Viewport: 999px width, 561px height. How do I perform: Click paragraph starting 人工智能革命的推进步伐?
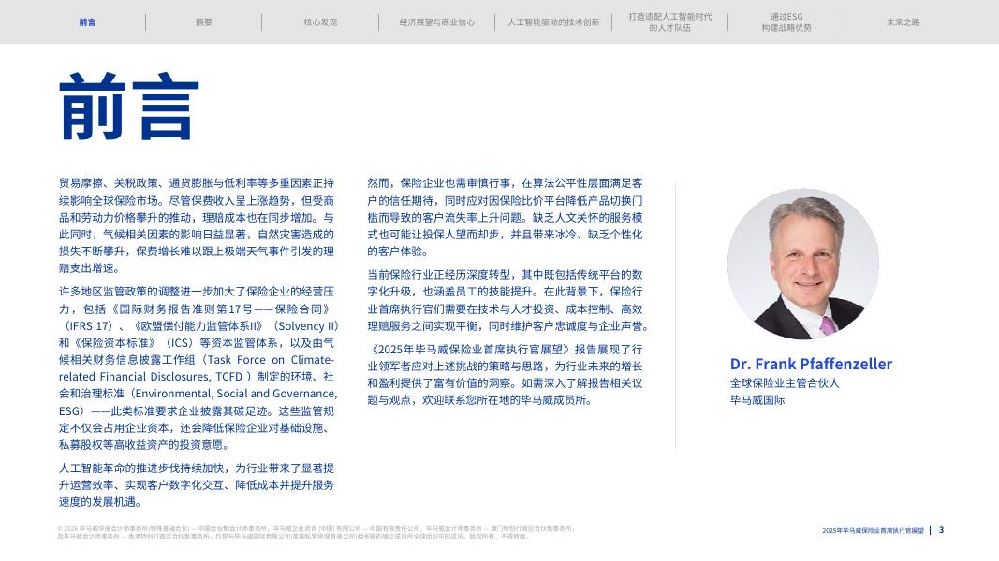point(197,484)
